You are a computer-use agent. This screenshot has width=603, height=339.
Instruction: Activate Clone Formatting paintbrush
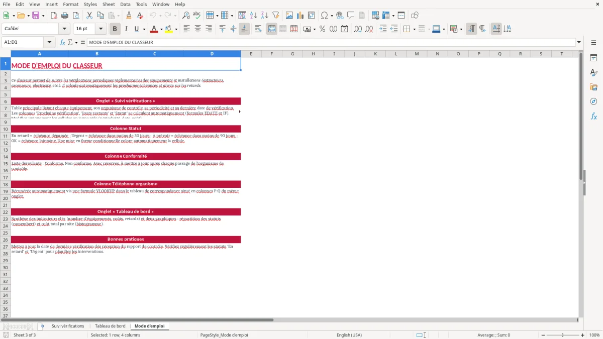pyautogui.click(x=129, y=16)
